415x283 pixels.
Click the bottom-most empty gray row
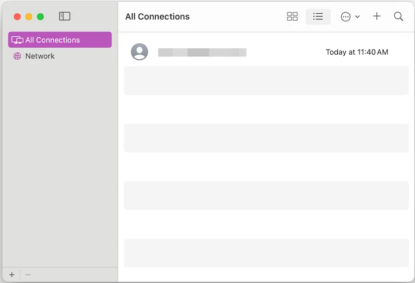(266, 253)
